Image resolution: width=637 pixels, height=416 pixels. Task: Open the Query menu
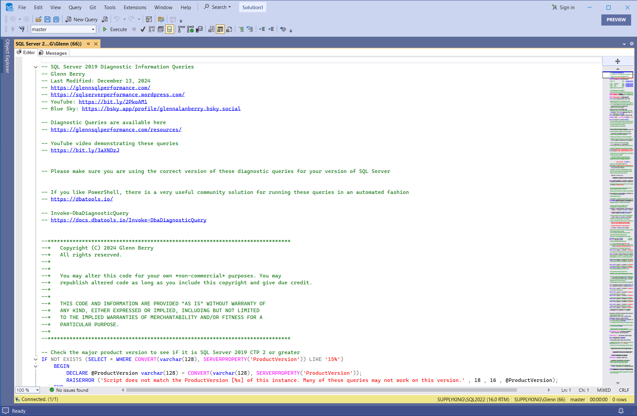click(x=75, y=7)
